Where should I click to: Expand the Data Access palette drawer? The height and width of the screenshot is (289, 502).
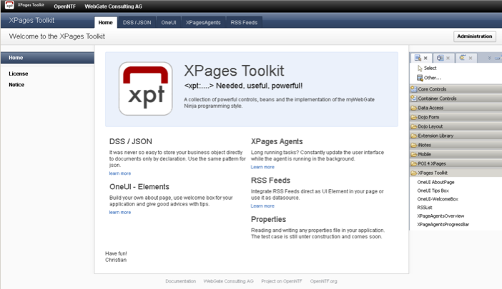point(430,108)
